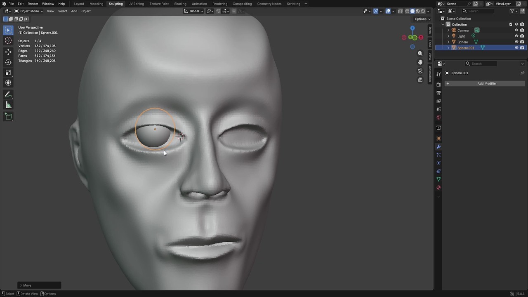Click the blue Z axis gizmo ball
The image size is (528, 297).
[x=412, y=28]
